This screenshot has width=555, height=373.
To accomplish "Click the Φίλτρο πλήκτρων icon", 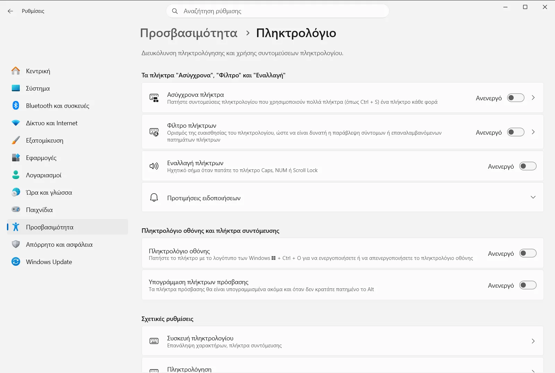I will 154,132.
